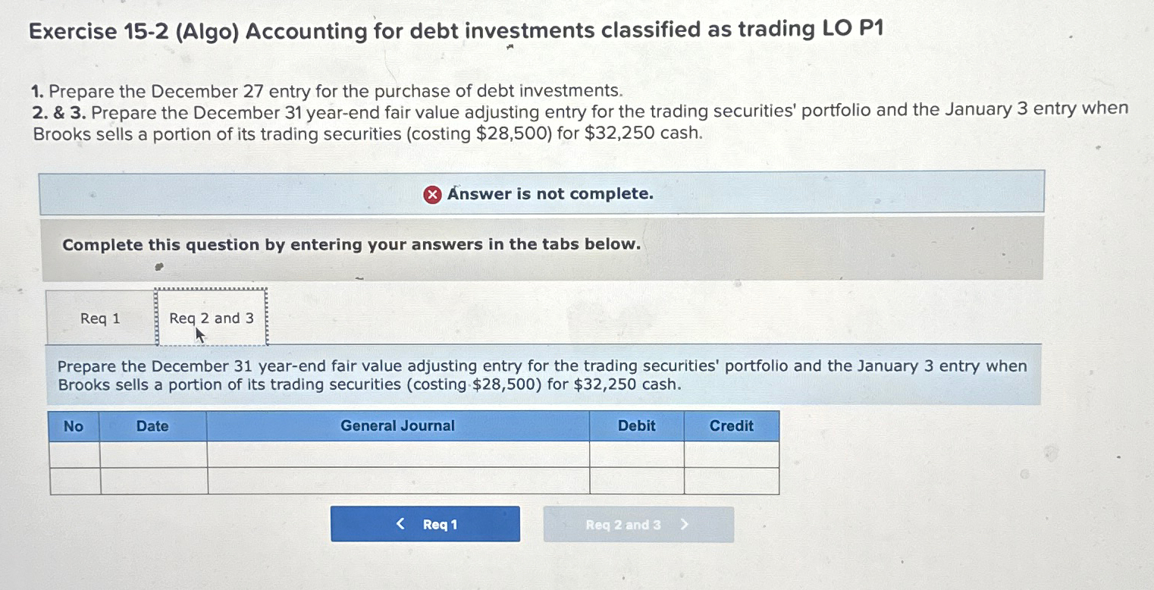The width and height of the screenshot is (1154, 590).
Task: Click the first row Credit amount cell
Action: [731, 455]
